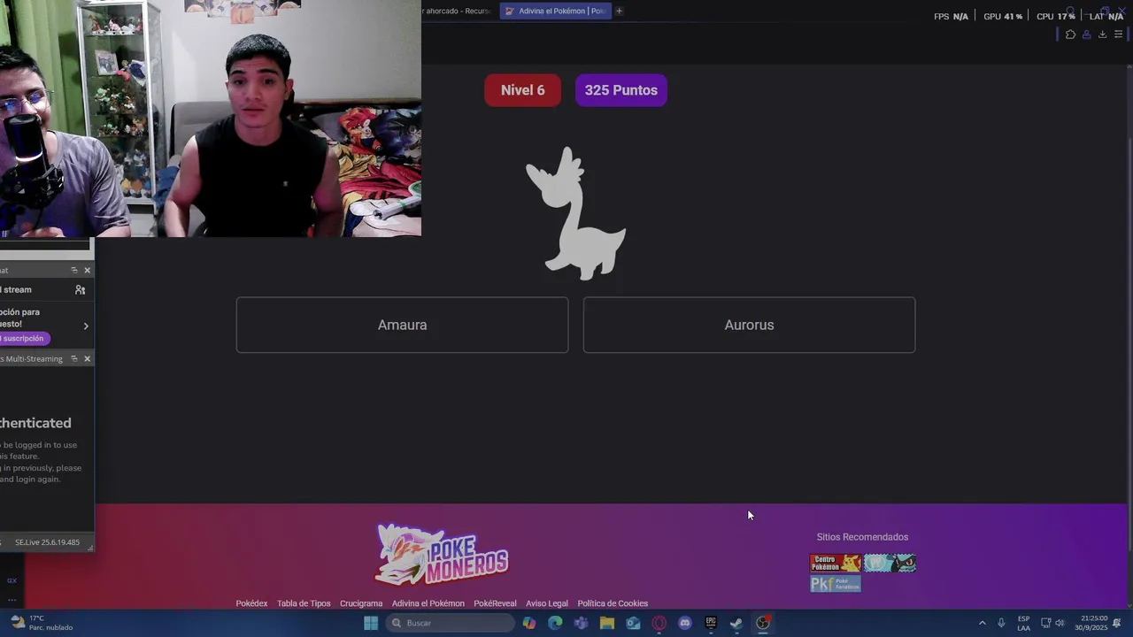The image size is (1133, 637).
Task: Click the 325 Puntos badge
Action: pyautogui.click(x=620, y=90)
